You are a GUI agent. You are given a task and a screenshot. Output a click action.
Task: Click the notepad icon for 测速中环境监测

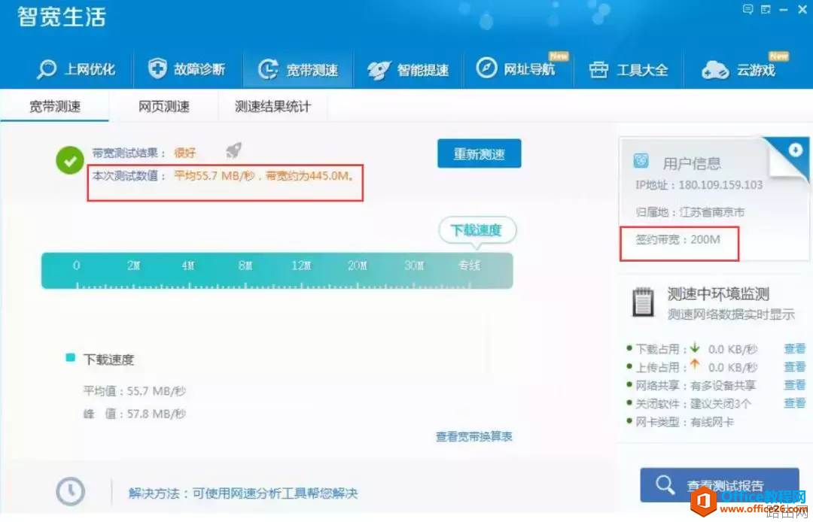point(643,302)
